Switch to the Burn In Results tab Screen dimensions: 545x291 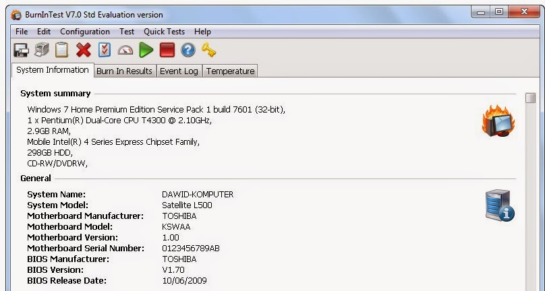[x=124, y=71]
